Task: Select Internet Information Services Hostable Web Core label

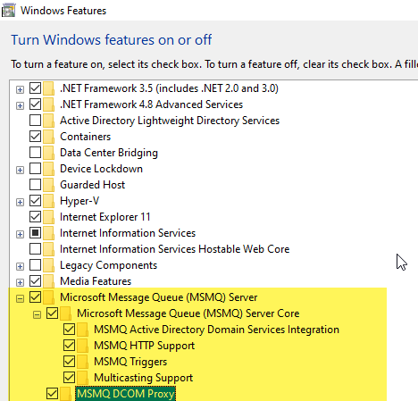Action: click(x=174, y=249)
